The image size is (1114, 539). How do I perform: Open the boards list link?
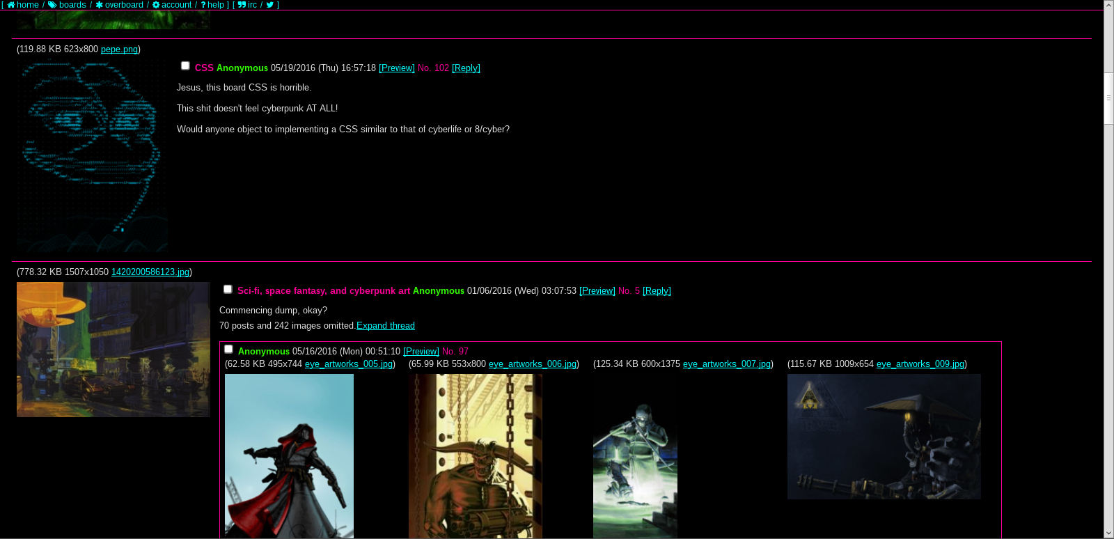[67, 5]
